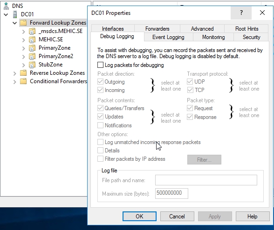Select the StubZone tree label

click(50, 65)
